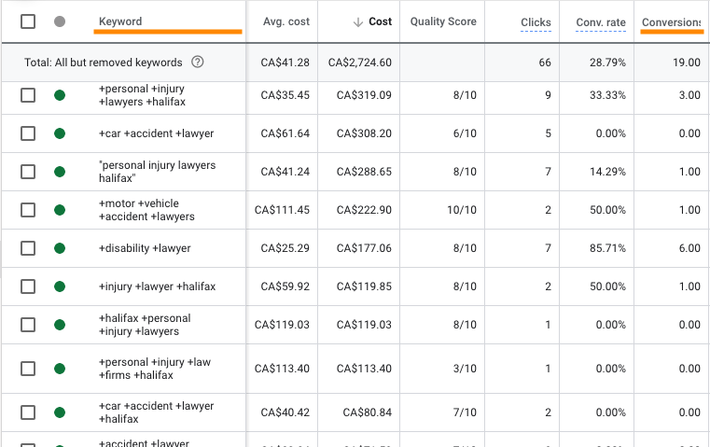The image size is (710, 447).
Task: Open keyword +halifax +personal +injury +lawyers
Action: (x=145, y=325)
